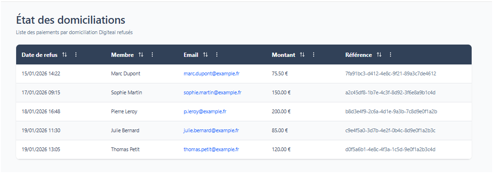The image size is (493, 173).
Task: Select date cell 15/01/2026 14:22
Action: (x=41, y=74)
